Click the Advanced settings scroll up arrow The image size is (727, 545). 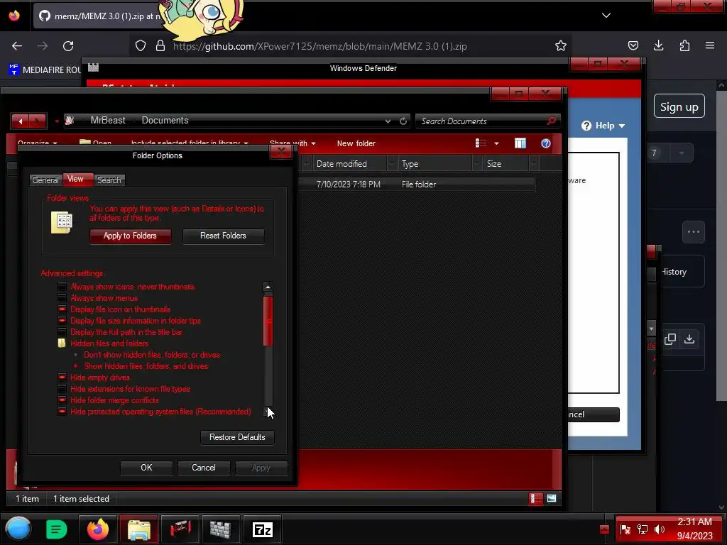(268, 287)
